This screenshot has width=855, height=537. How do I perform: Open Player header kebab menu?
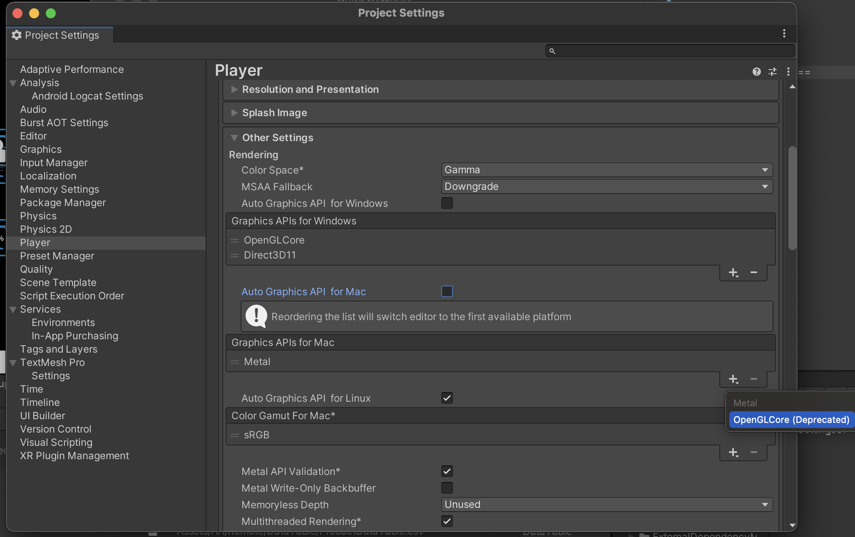coord(788,72)
